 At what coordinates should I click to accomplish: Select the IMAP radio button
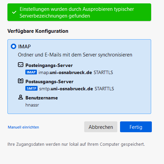pos(14,46)
